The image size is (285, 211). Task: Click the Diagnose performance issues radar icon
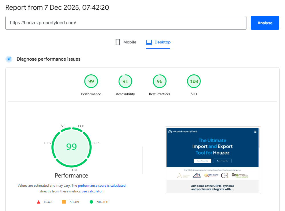coord(9,59)
